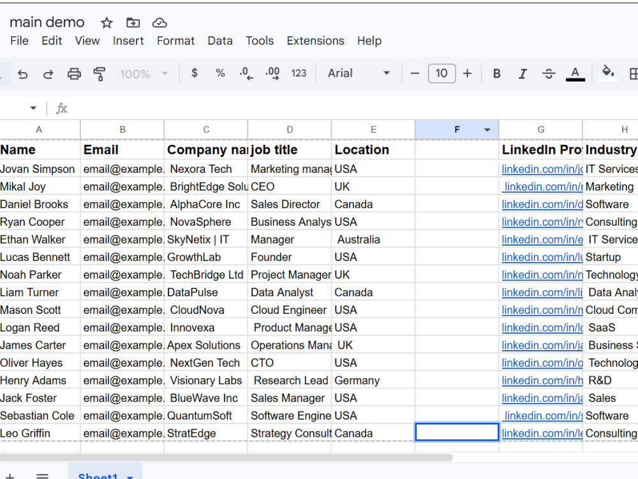
Task: Open the Data menu
Action: [x=220, y=41]
